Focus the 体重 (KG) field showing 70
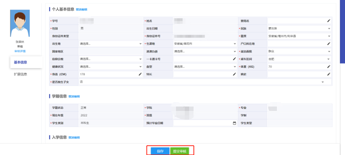This screenshot has width=345, height=155. coord(299,67)
